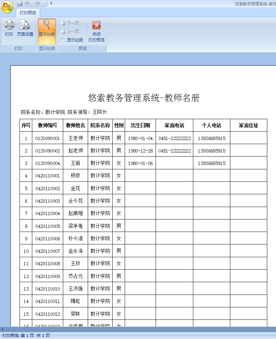Image resolution: width=276 pixels, height=339 pixels.
Task: Click the name 全今花 in row 6
Action: (76, 201)
